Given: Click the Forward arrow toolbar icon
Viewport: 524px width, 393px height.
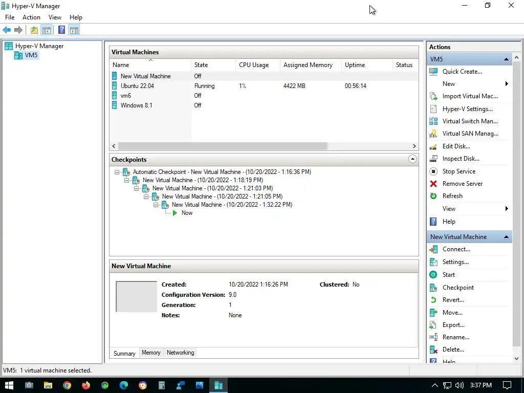Looking at the screenshot, I should point(18,30).
